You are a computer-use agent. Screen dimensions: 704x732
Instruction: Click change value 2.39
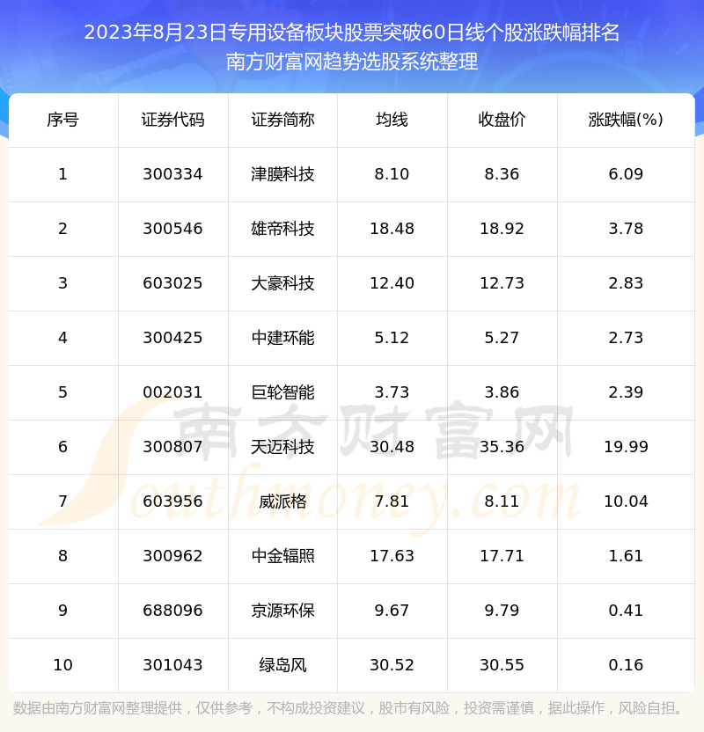tap(626, 392)
